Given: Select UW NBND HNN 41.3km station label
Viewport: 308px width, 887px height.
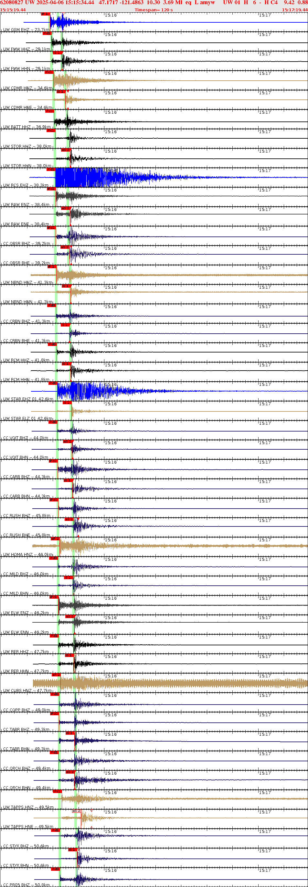Looking at the screenshot, I should 28,302.
